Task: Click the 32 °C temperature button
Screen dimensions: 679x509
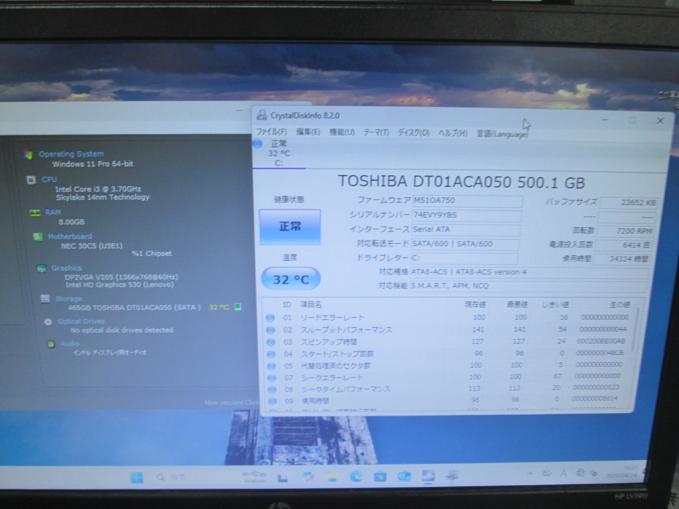Action: point(291,279)
